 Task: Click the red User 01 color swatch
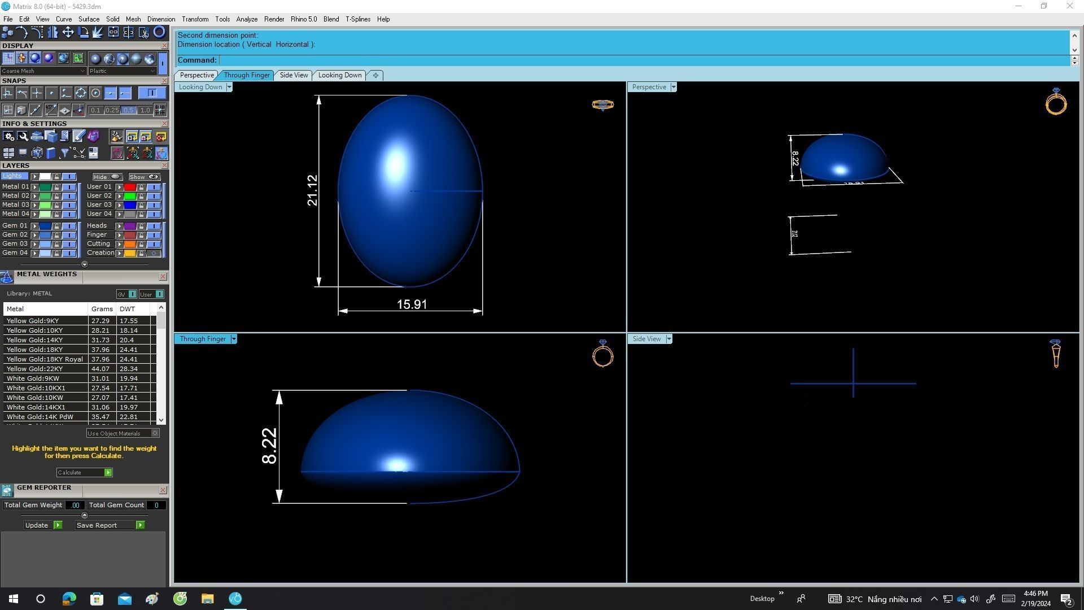[x=130, y=187]
